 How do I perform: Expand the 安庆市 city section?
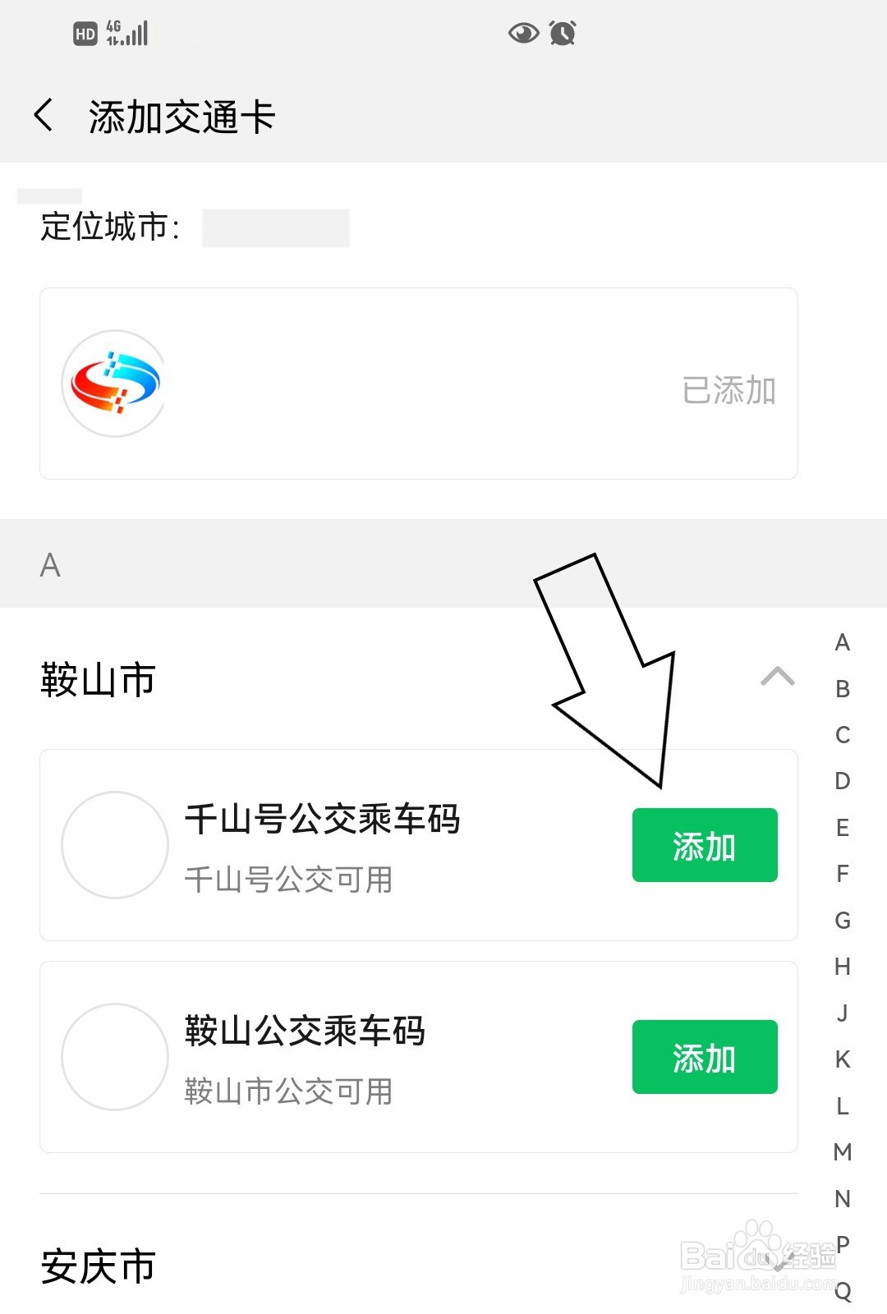click(777, 1265)
